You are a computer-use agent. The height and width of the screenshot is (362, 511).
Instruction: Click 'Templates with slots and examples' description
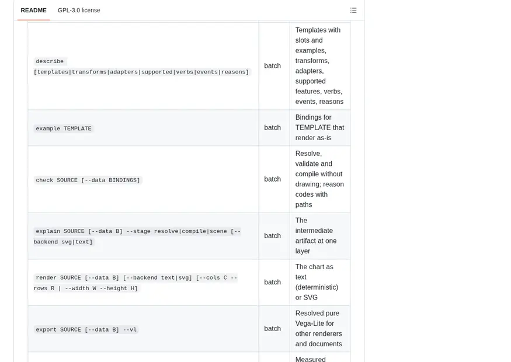tap(319, 66)
